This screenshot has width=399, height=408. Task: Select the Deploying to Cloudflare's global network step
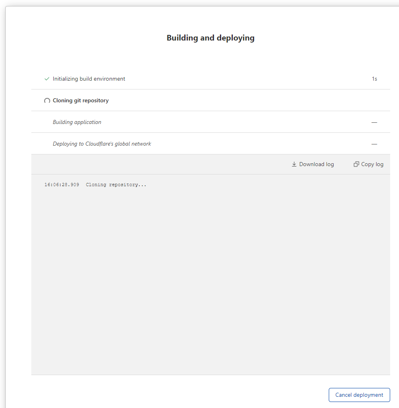(x=102, y=144)
